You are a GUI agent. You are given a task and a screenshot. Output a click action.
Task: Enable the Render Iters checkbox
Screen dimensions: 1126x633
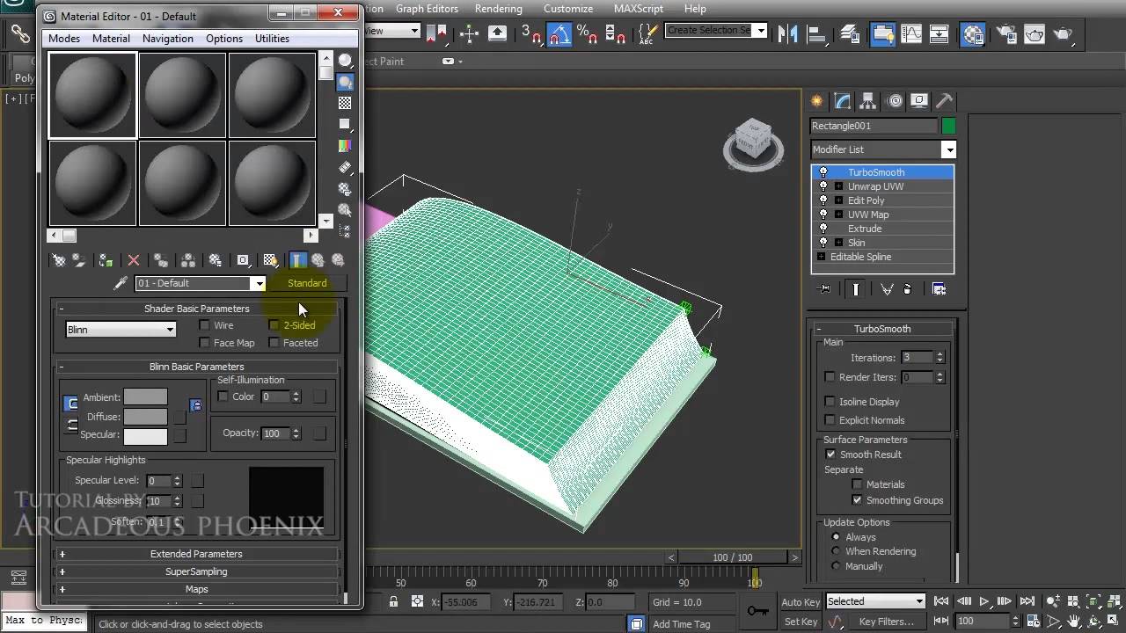pos(830,377)
